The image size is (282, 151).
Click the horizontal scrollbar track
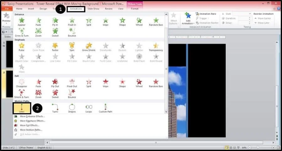point(156,143)
